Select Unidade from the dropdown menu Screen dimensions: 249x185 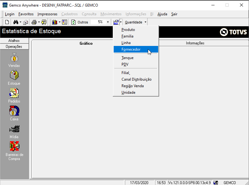point(136,92)
